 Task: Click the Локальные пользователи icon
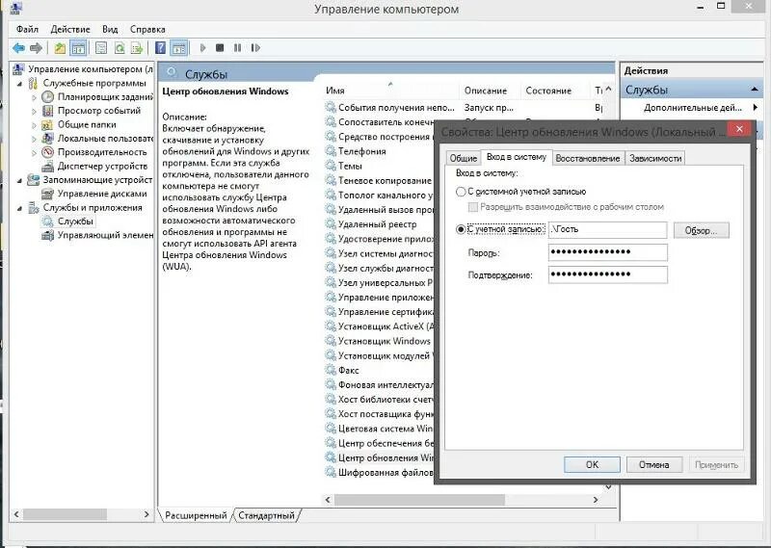47,138
